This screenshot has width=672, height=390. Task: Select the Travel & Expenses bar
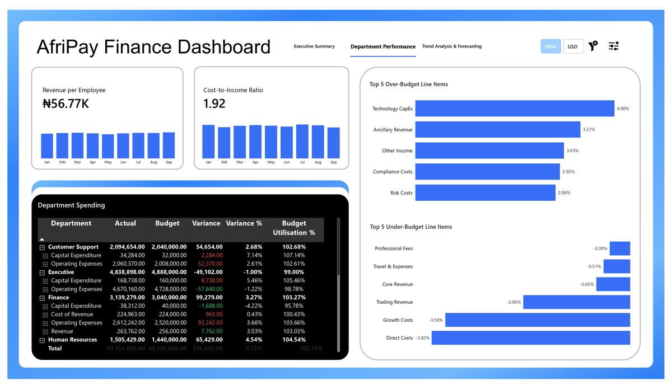pyautogui.click(x=617, y=266)
